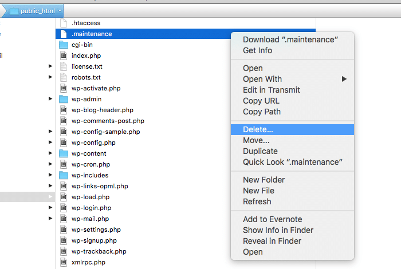The width and height of the screenshot is (401, 269).
Task: Select the wp-content folder icon
Action: point(64,153)
